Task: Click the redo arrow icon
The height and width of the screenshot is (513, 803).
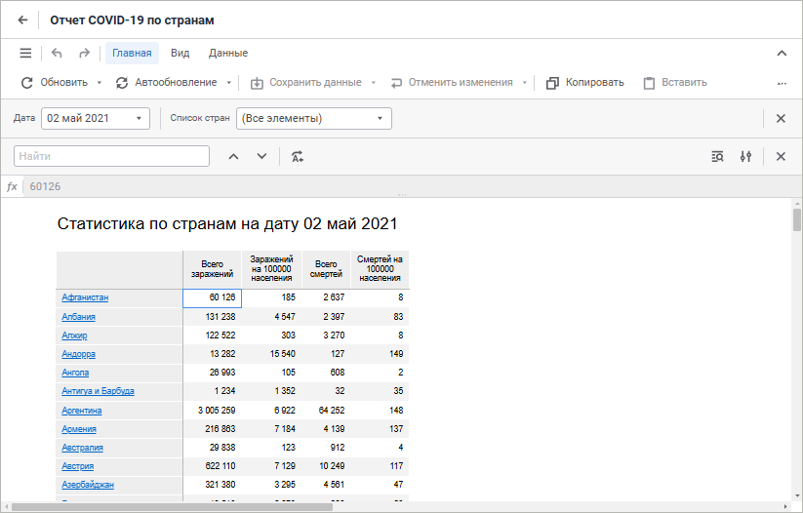Action: point(84,53)
